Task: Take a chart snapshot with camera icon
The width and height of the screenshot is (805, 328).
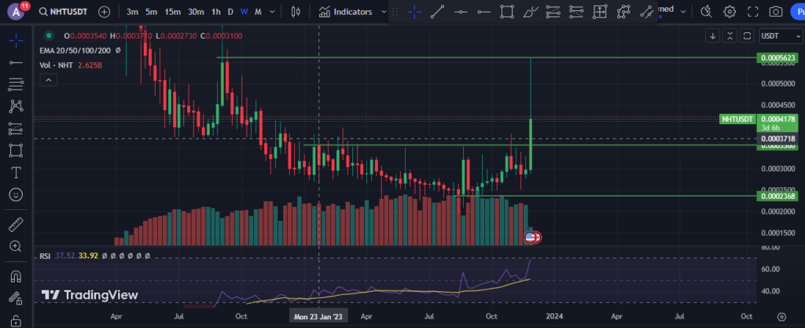Action: [776, 12]
